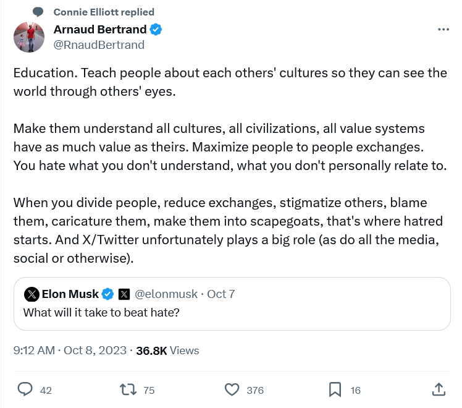
Task: Click the Arnaud Bertrand display name
Action: [100, 30]
